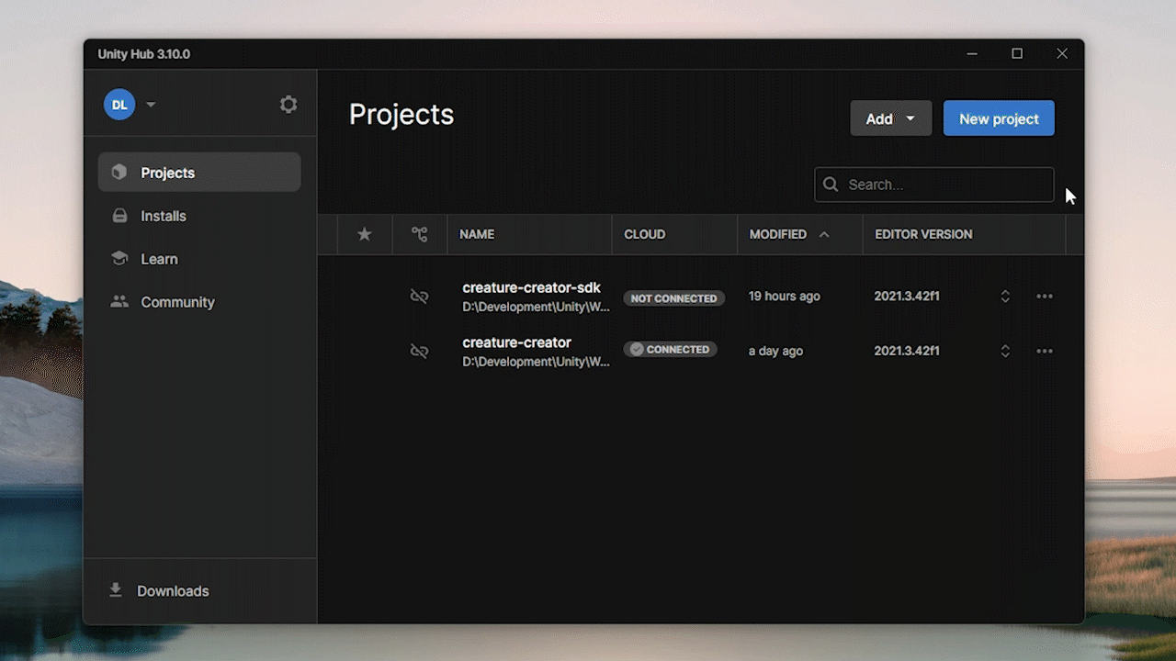Image resolution: width=1176 pixels, height=661 pixels.
Task: Create a New project
Action: (x=999, y=118)
